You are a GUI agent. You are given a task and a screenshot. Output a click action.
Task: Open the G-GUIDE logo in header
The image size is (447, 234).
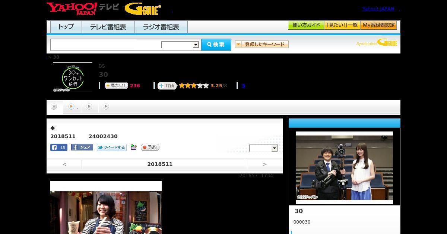pyautogui.click(x=143, y=9)
